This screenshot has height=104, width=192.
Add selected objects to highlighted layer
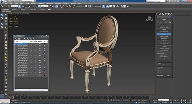[x=22, y=39]
